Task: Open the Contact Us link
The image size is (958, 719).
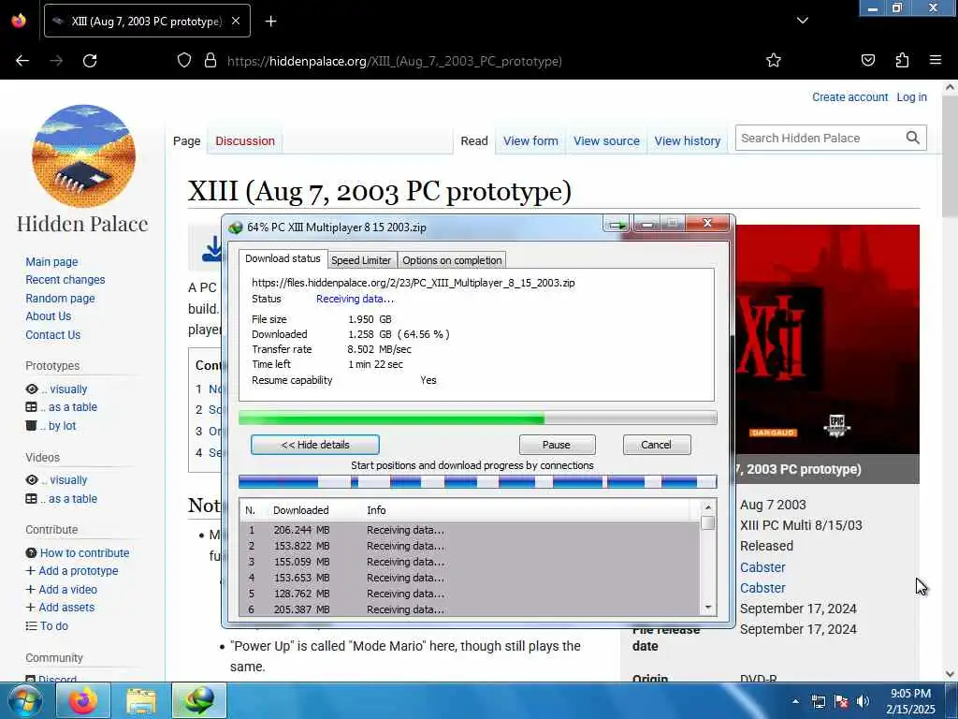Action: (52, 335)
